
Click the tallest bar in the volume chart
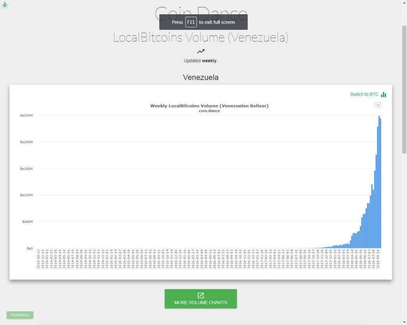(379, 182)
